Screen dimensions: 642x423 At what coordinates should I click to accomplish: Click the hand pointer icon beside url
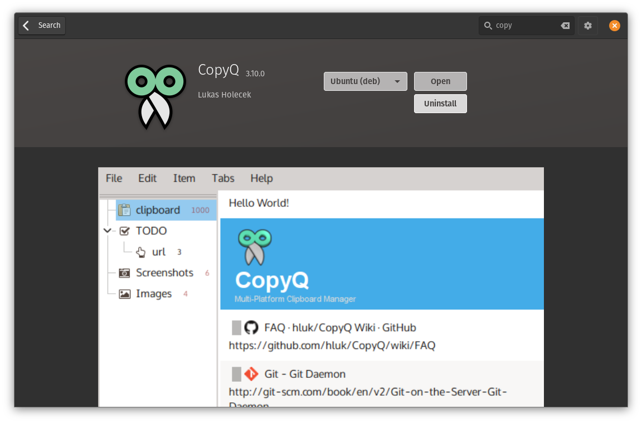tap(141, 252)
